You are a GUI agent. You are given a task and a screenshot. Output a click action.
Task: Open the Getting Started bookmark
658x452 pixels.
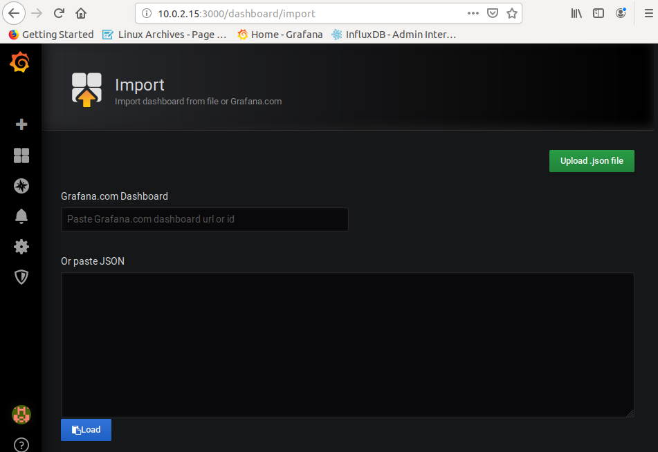click(x=51, y=35)
